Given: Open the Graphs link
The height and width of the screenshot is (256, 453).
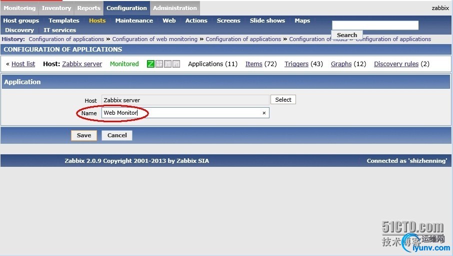Looking at the screenshot, I should pos(341,64).
